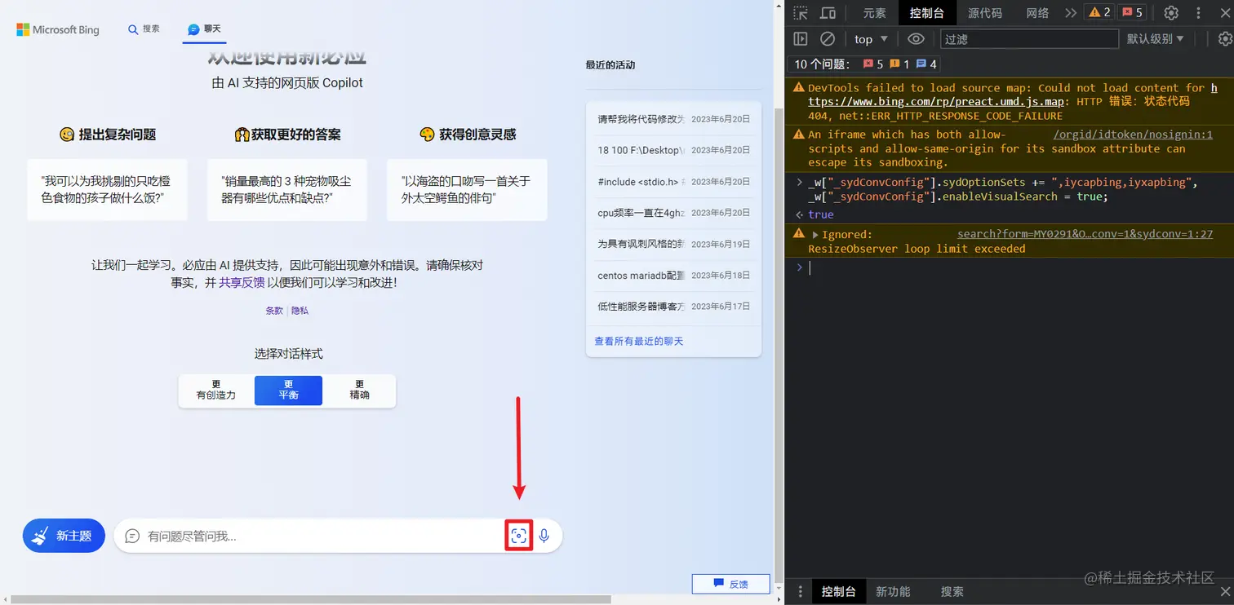The width and height of the screenshot is (1234, 605).
Task: Click the DevTools inspect element picker icon
Action: click(x=801, y=13)
